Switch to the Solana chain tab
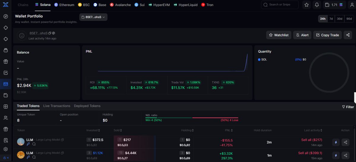This screenshot has width=356, height=162. pos(43,5)
